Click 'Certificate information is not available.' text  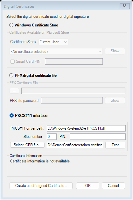click(x=40, y=161)
